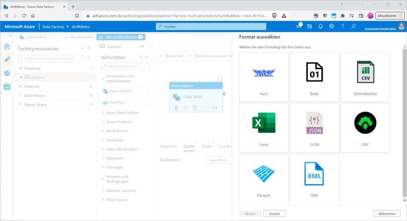Expand Azure-Funktion group
This screenshot has width=407, height=221.
tap(103, 122)
